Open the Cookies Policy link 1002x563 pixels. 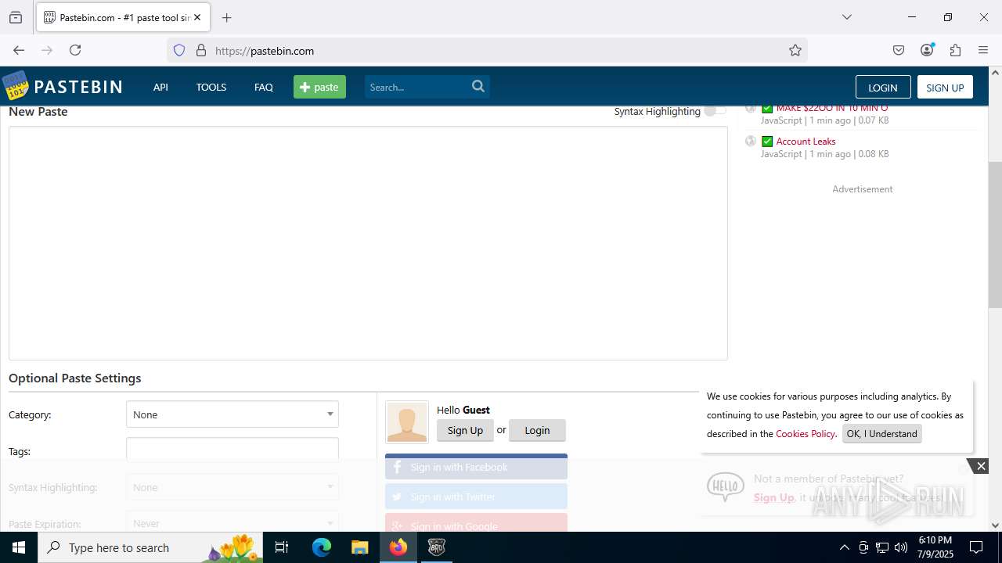click(x=806, y=433)
